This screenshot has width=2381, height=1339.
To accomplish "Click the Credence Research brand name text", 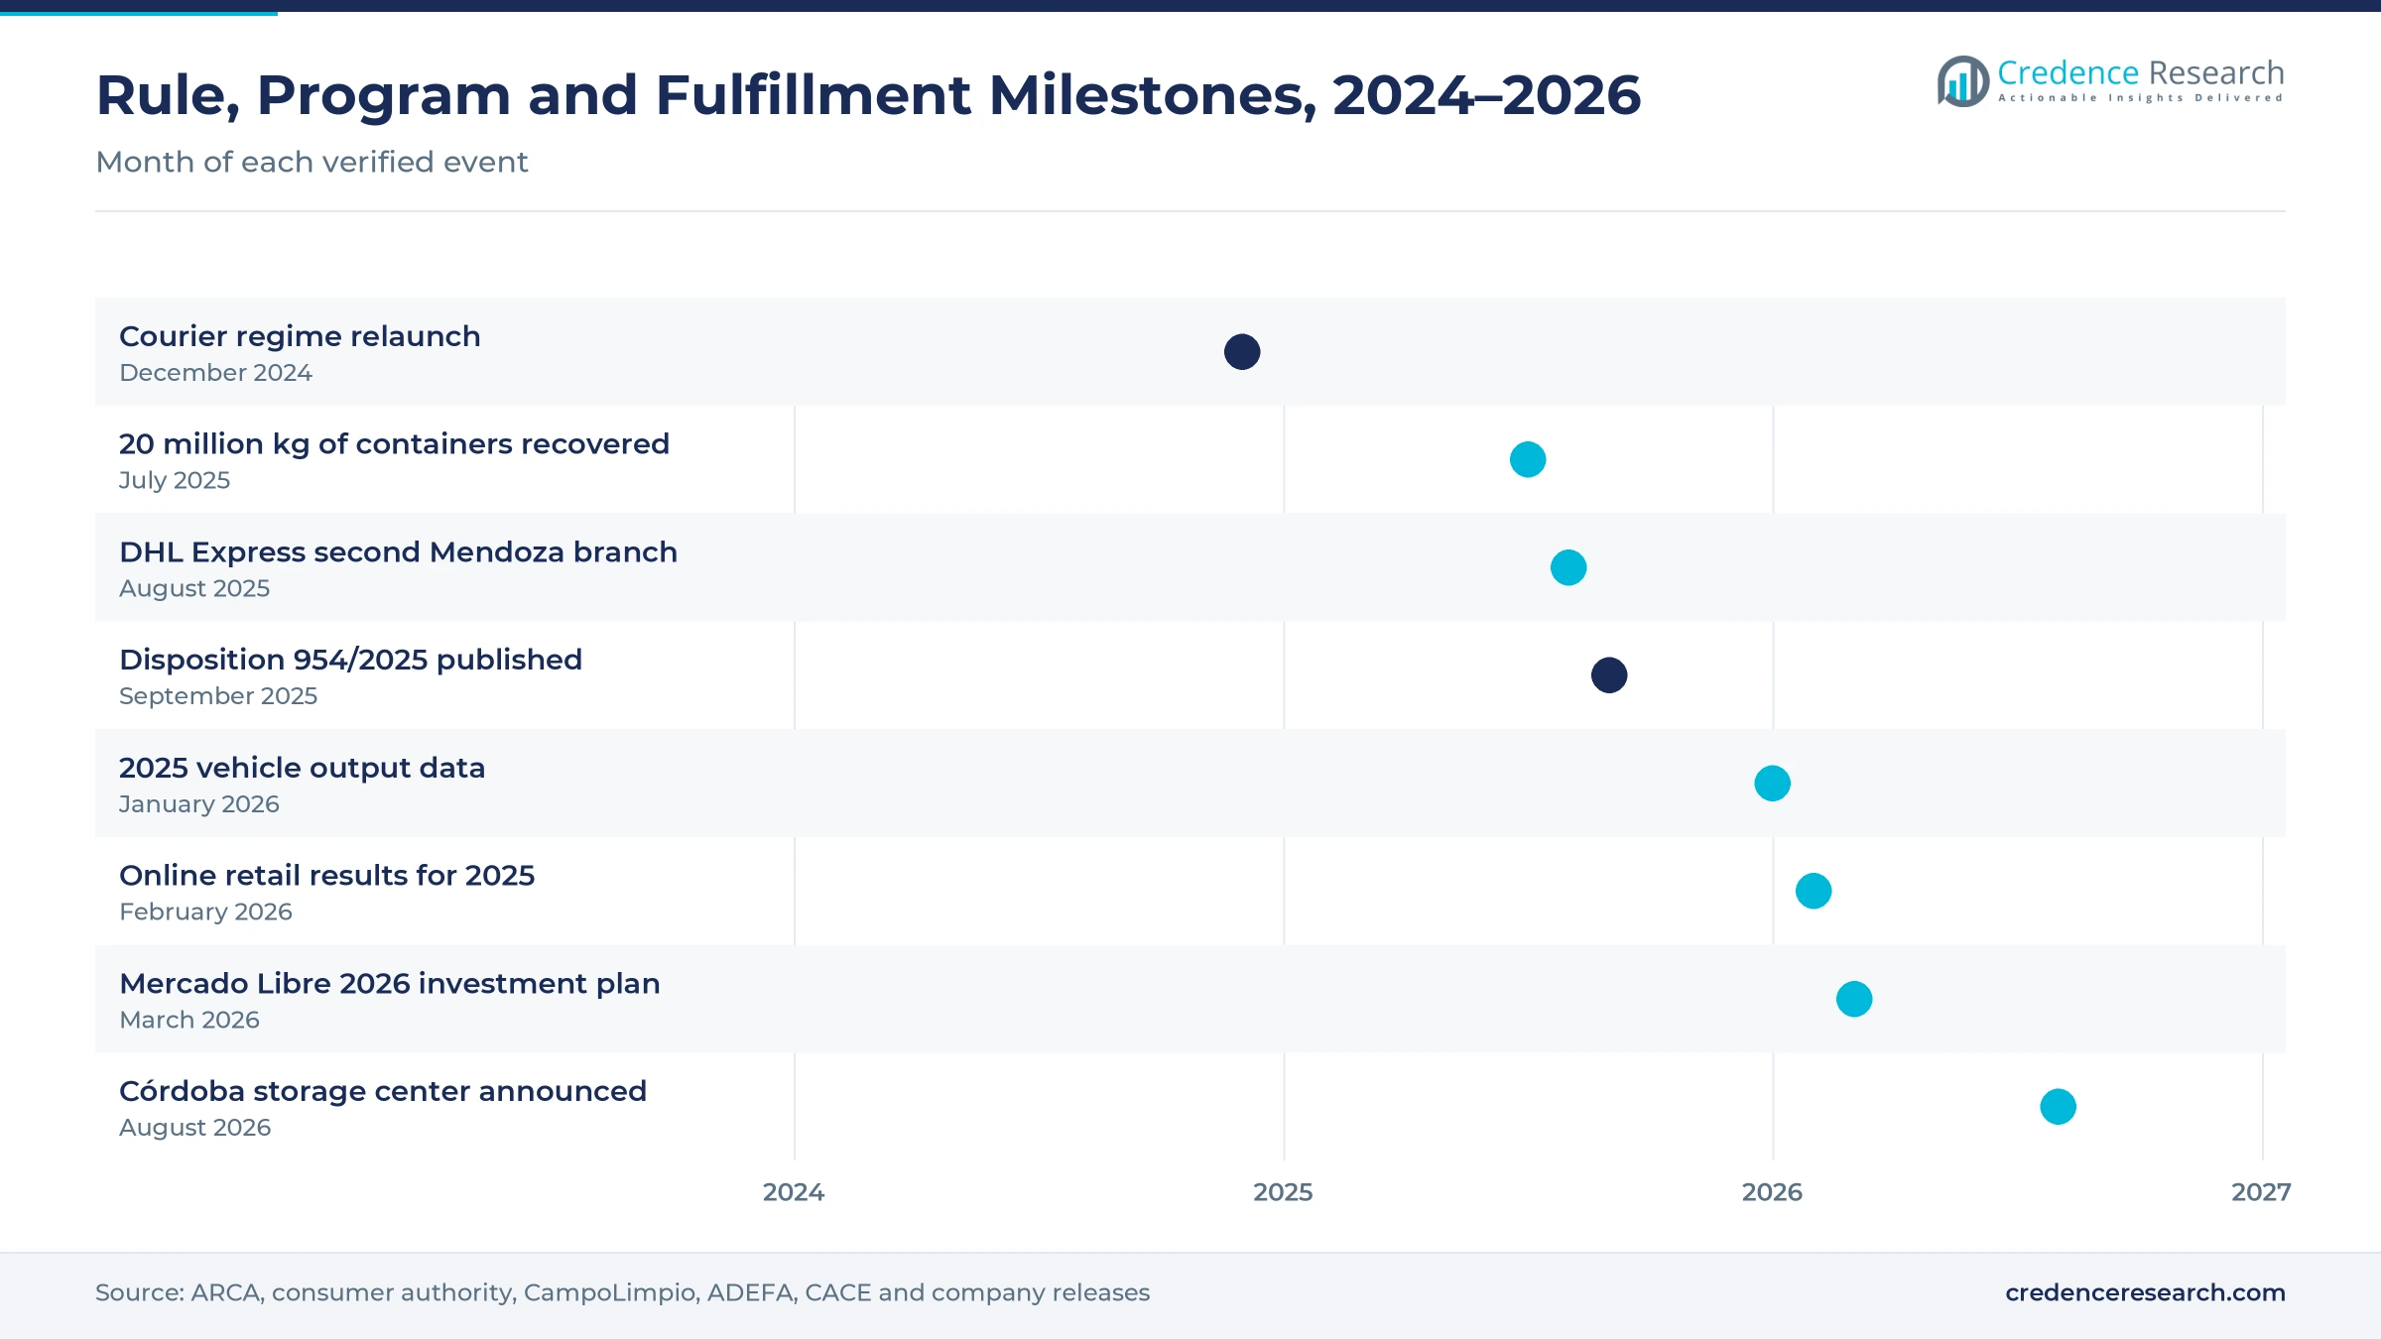I will click(2141, 73).
